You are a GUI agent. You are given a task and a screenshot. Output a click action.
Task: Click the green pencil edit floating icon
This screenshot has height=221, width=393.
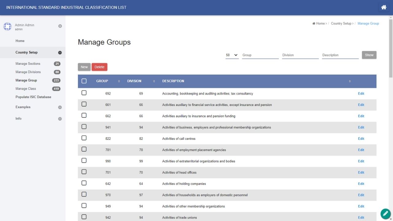click(385, 213)
